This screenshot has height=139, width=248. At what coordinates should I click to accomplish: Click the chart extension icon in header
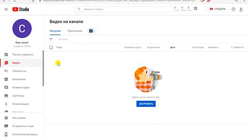[195, 8]
